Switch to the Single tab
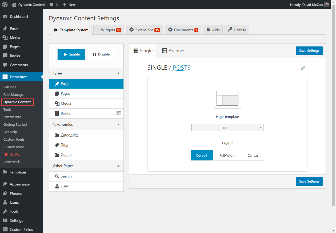Image resolution: width=336 pixels, height=233 pixels. point(143,51)
